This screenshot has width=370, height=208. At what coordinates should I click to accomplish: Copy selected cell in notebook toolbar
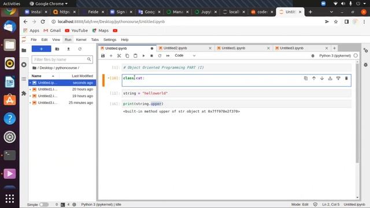[127, 55]
